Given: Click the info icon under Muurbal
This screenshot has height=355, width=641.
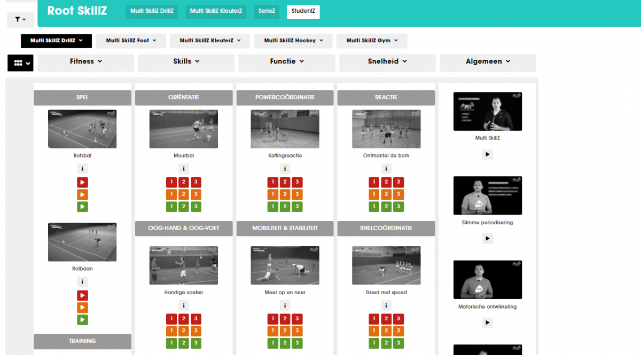Looking at the screenshot, I should point(183,169).
